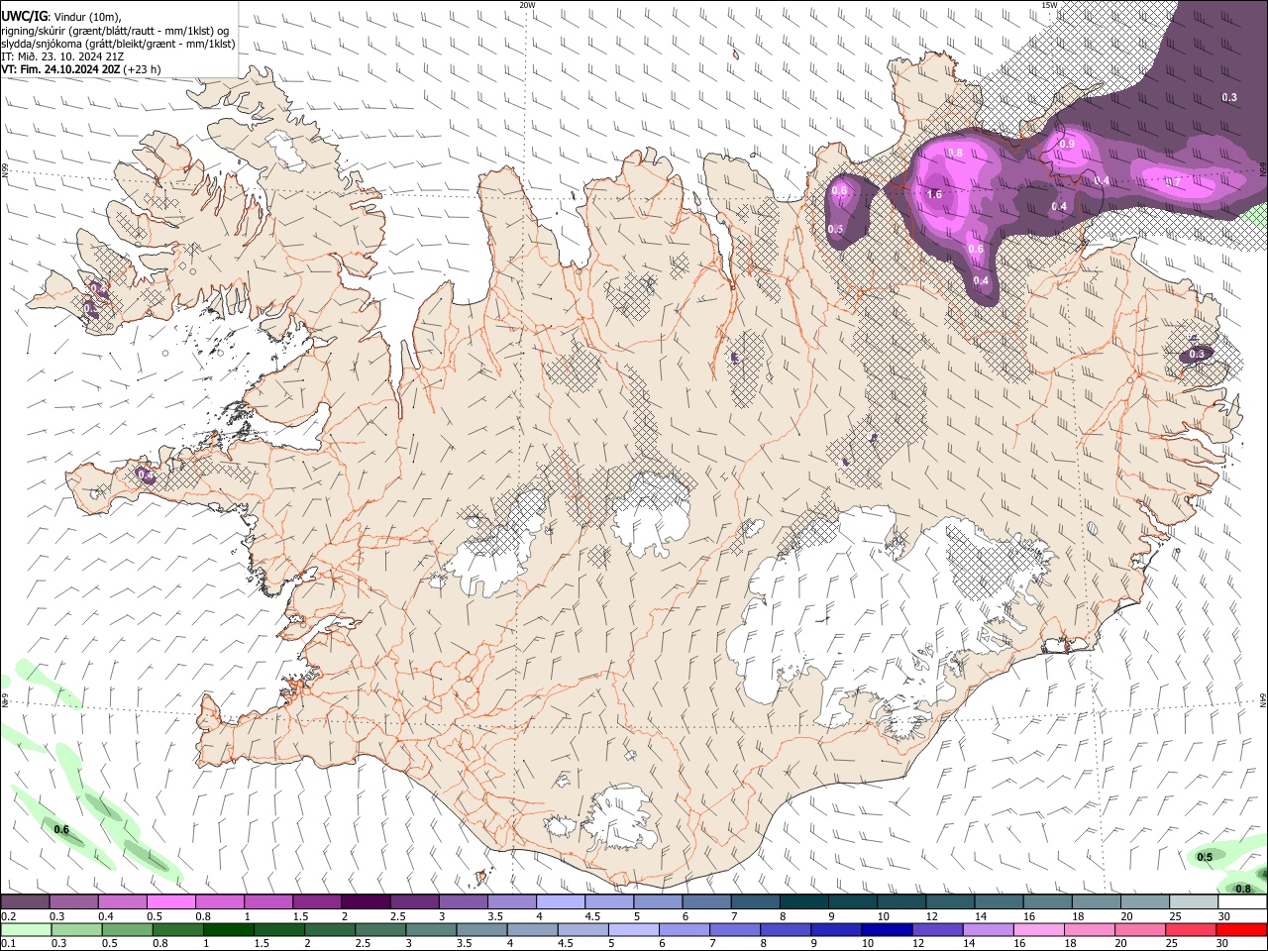This screenshot has width=1268, height=951.
Task: Click the 'VT: Fim. 24.10.2024 20Z' valid time
Action: 61,69
